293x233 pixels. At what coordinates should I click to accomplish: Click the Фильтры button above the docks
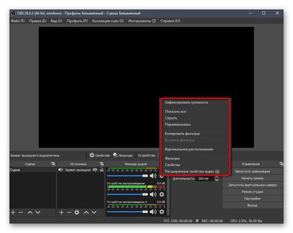pos(123,155)
